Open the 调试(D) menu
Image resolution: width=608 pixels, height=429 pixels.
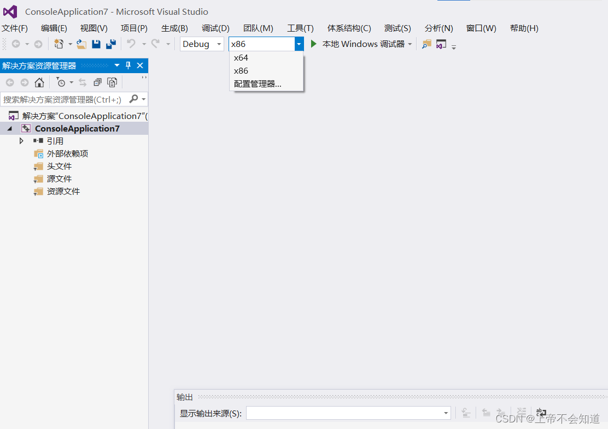point(215,28)
